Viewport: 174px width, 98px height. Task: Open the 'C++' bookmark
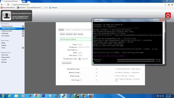[46, 8]
